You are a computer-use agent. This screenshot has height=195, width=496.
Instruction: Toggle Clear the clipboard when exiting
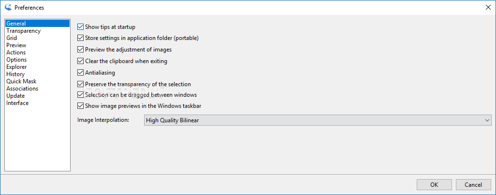[80, 61]
